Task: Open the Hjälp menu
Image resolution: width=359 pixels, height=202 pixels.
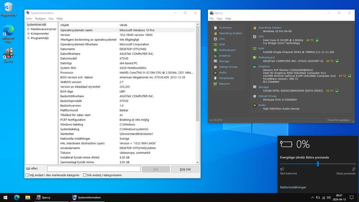Action: click(x=59, y=19)
